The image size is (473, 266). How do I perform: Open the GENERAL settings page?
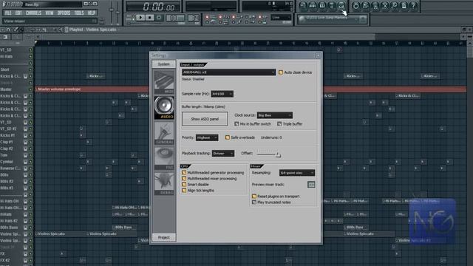pos(164,133)
